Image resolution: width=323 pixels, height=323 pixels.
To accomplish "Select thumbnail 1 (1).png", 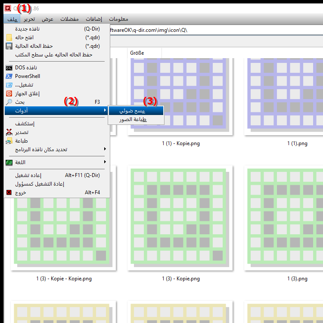I will pos(284,96).
